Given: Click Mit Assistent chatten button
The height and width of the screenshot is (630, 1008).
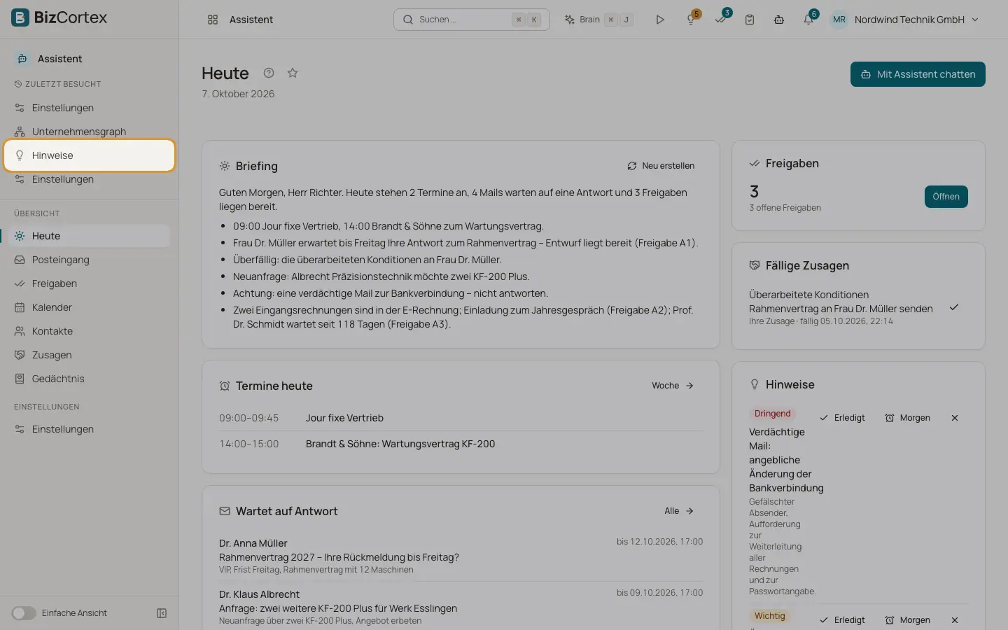Looking at the screenshot, I should tap(918, 74).
